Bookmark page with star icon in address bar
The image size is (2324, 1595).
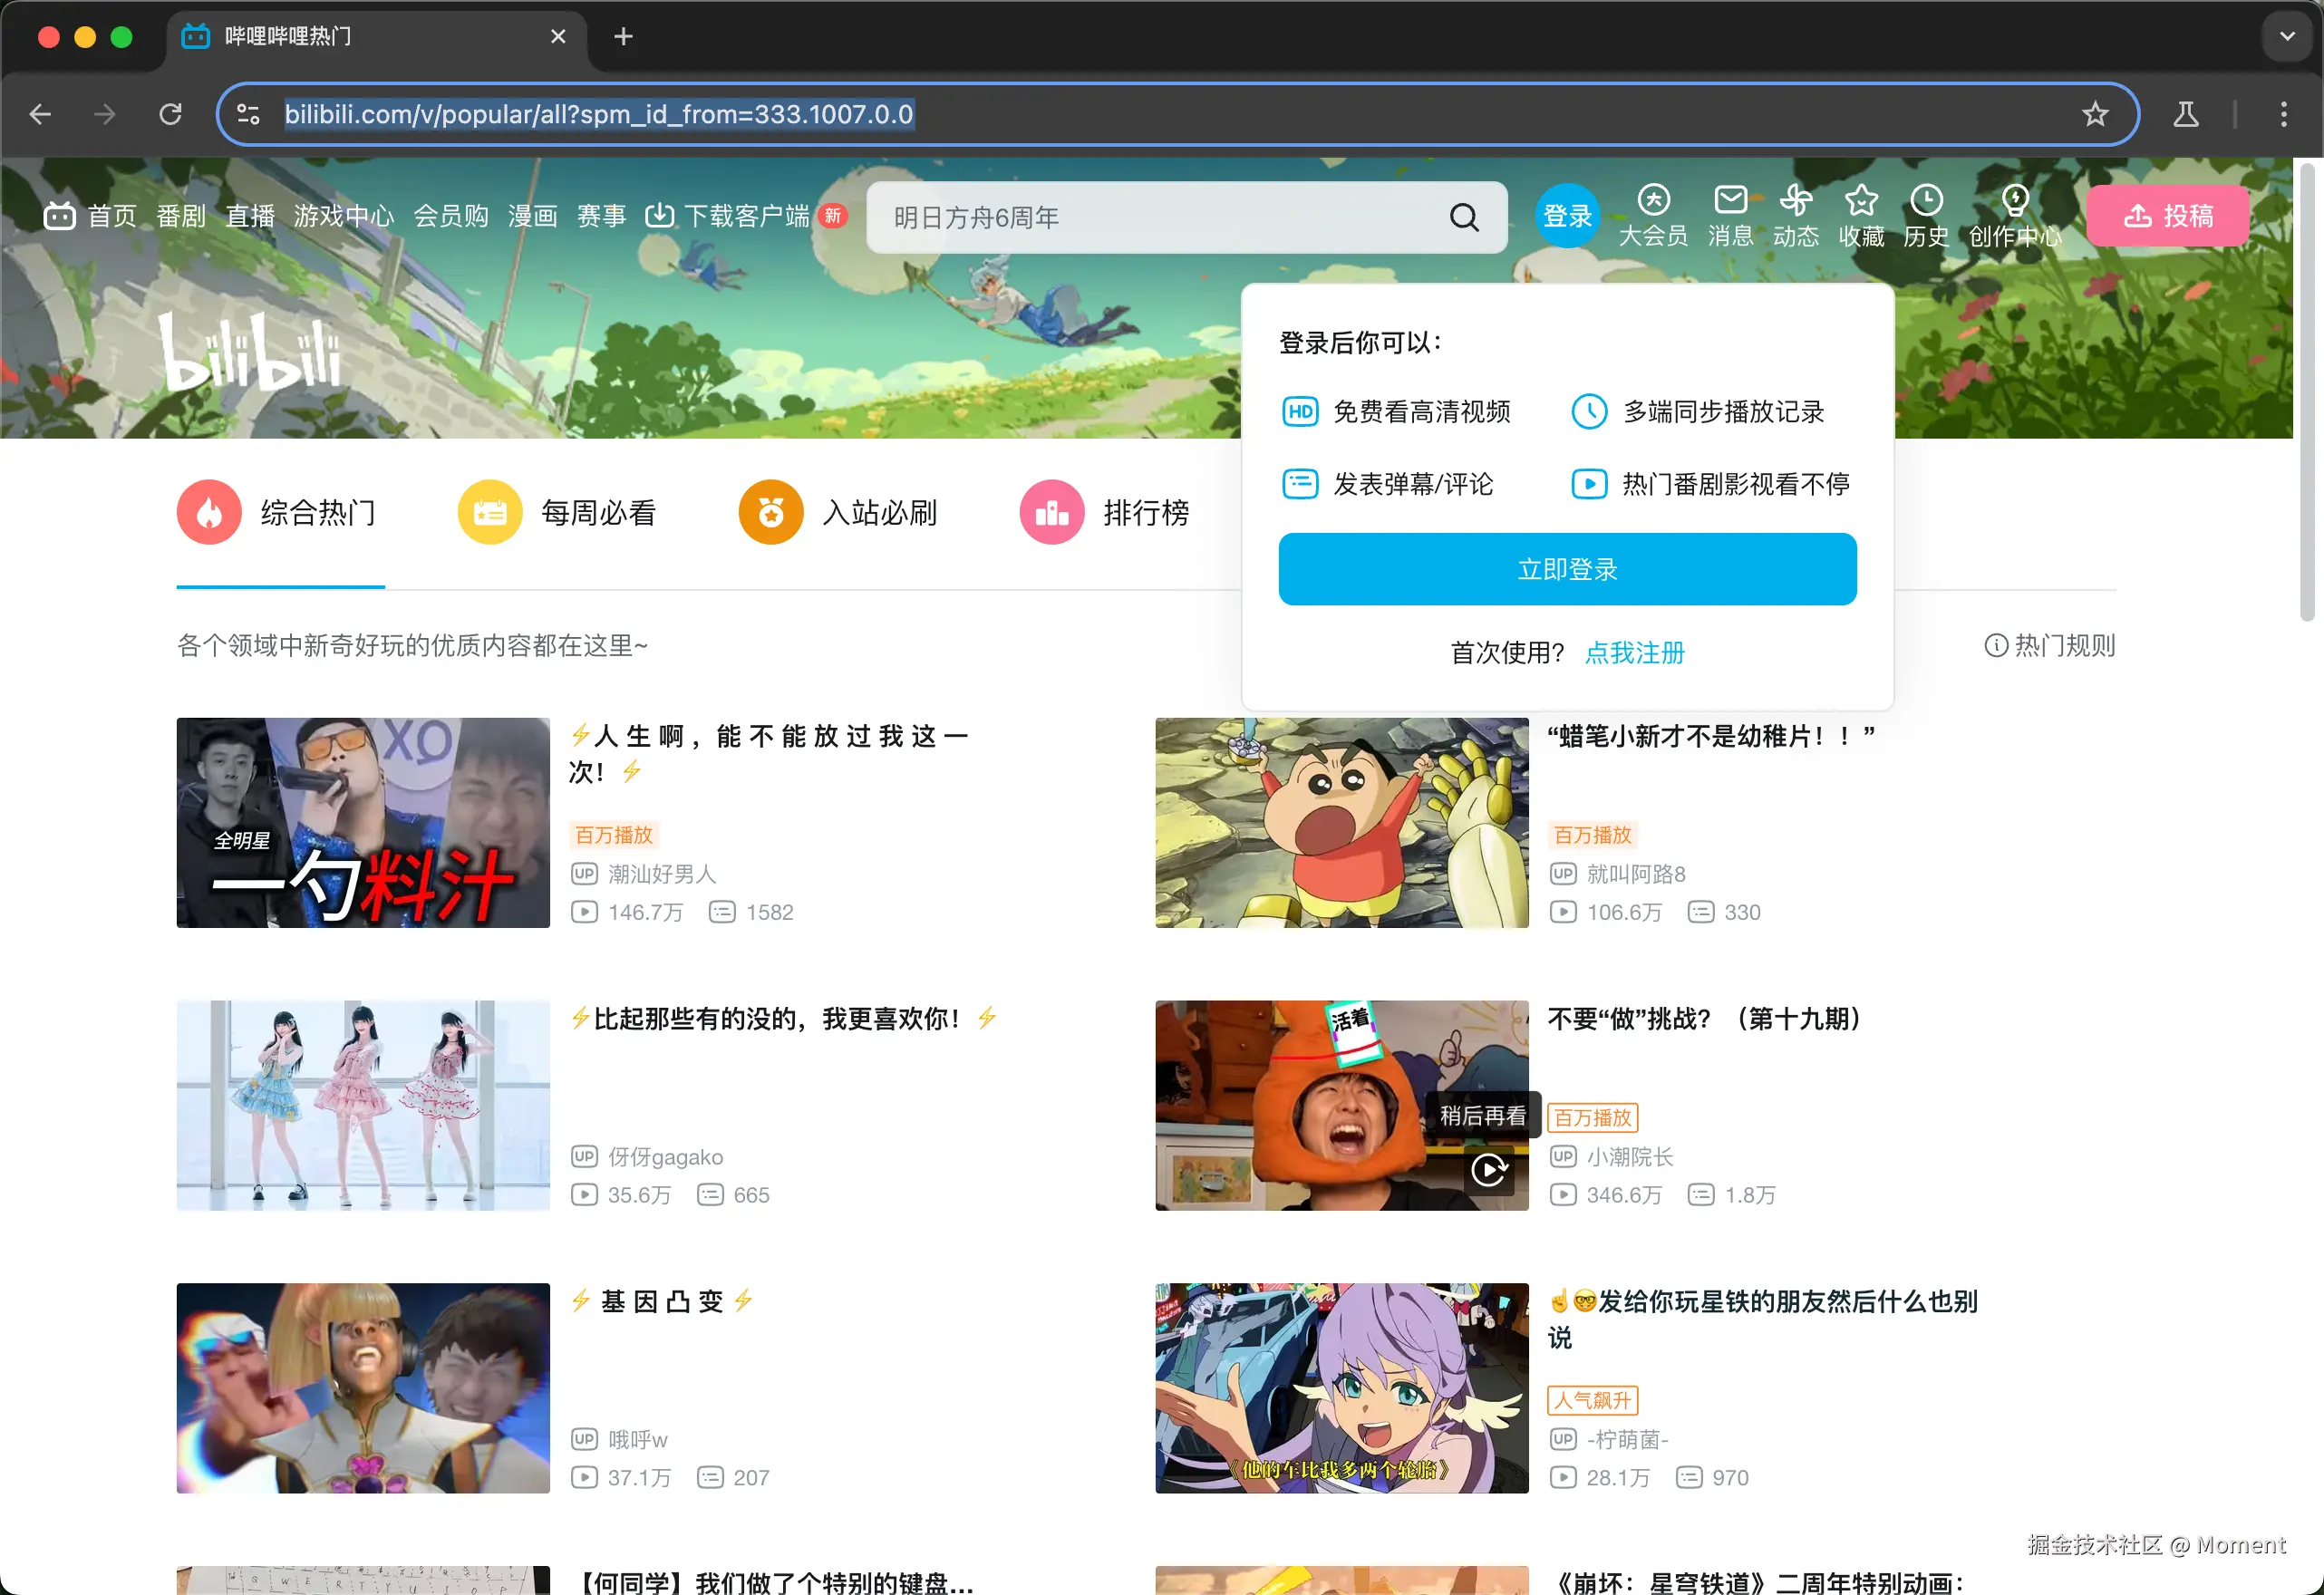[2095, 114]
